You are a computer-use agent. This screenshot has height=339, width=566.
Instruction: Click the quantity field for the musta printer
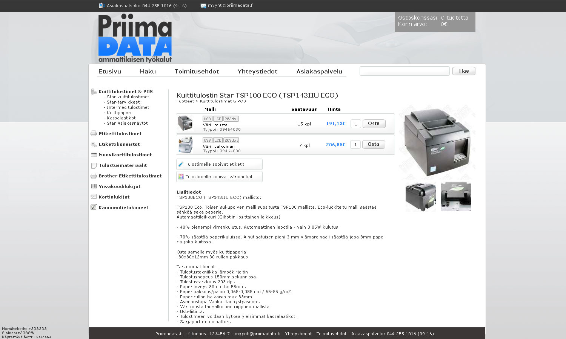tap(356, 124)
